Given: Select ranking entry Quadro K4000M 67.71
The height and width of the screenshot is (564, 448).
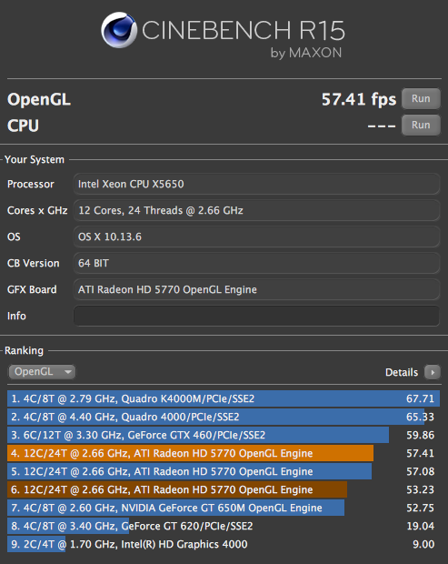Looking at the screenshot, I should point(224,398).
